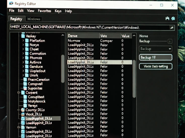
Task: Click the Compvell folder icon
Action: pos(25,84)
